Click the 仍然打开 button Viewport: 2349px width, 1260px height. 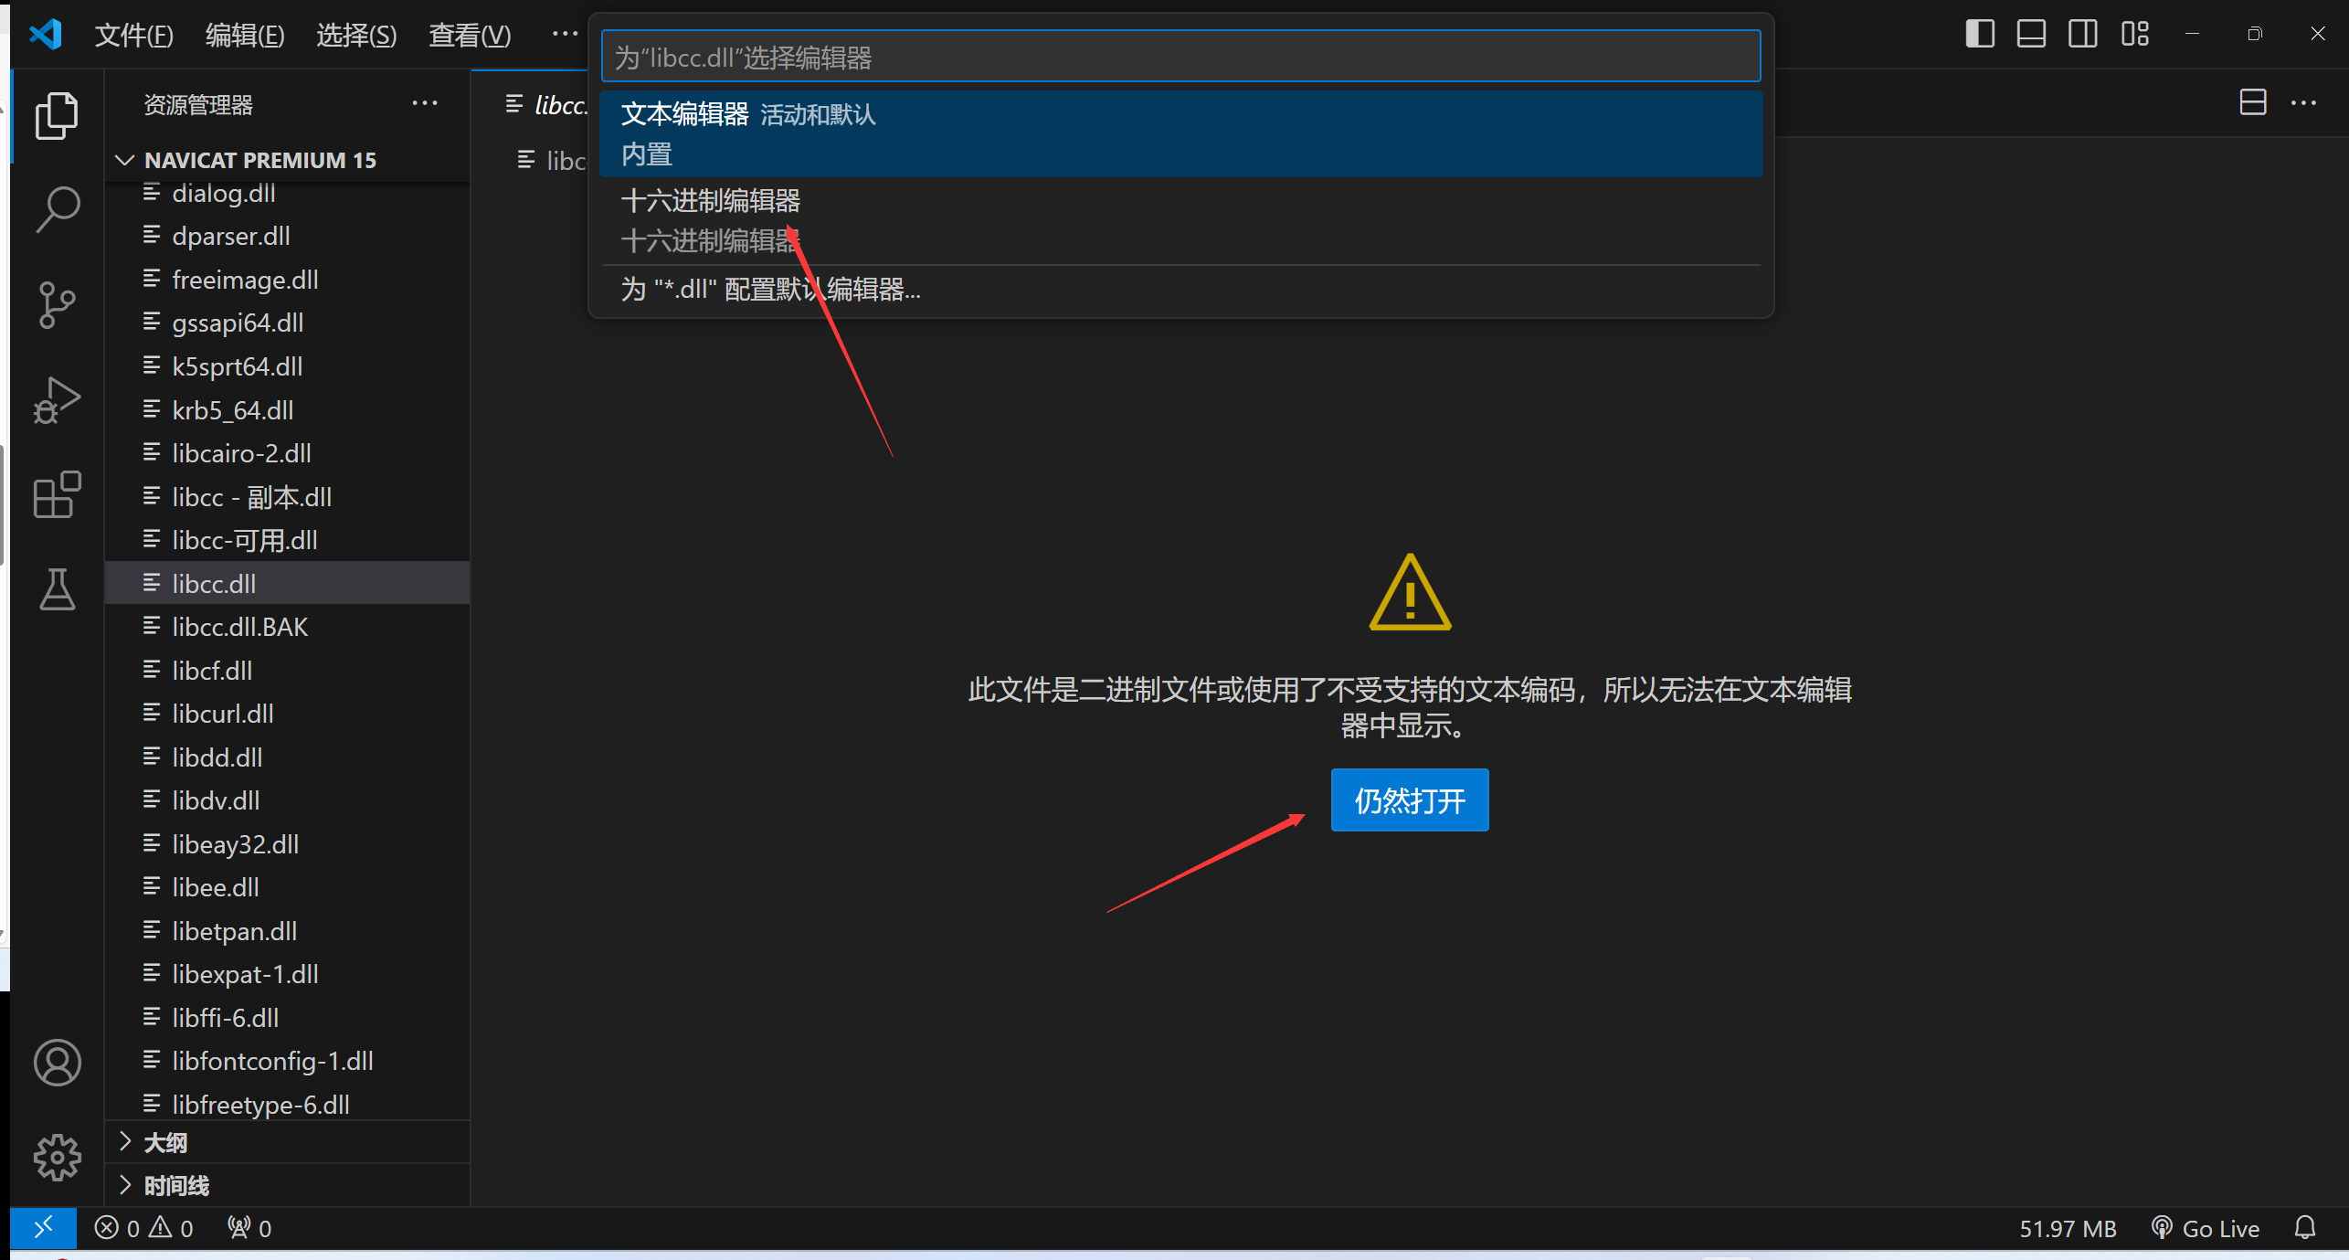point(1409,800)
